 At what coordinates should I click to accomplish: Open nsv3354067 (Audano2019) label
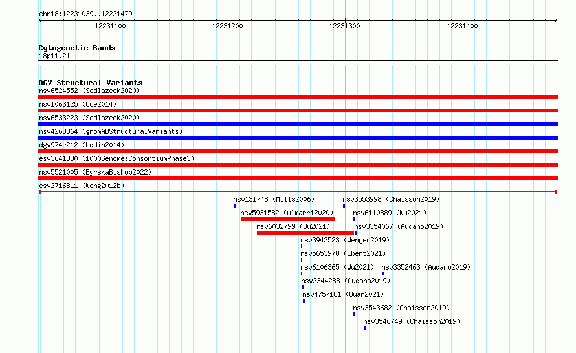click(x=399, y=226)
